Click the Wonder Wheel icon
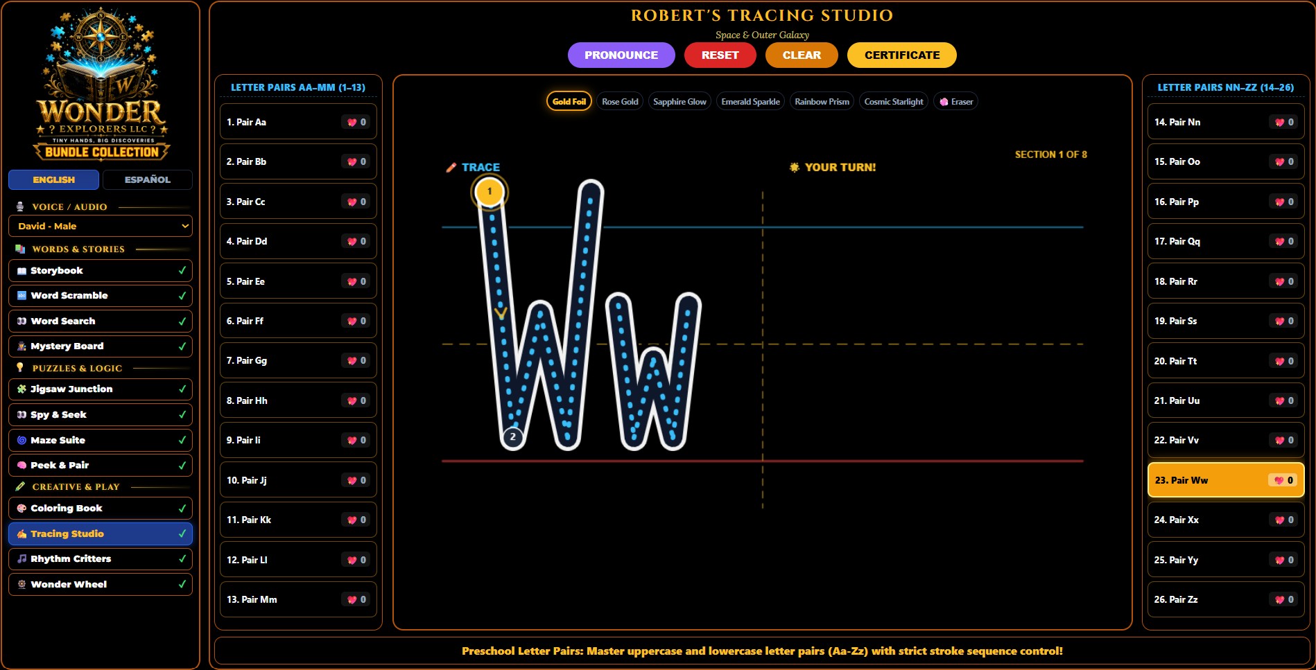The image size is (1316, 670). pyautogui.click(x=21, y=585)
